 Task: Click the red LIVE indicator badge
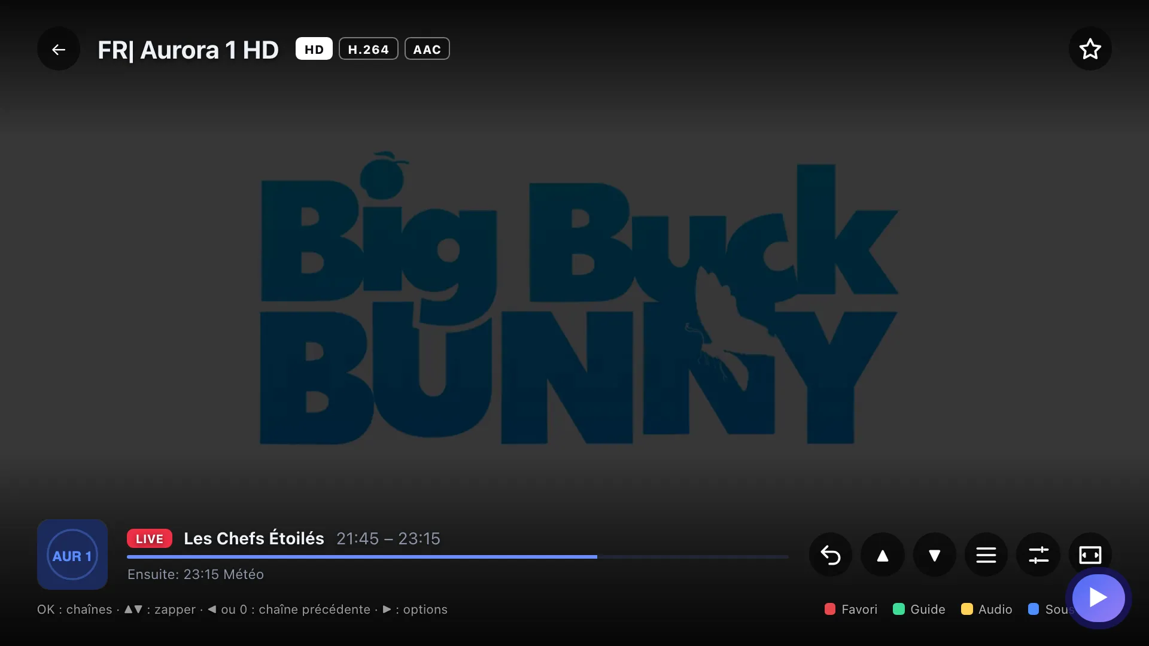point(150,538)
